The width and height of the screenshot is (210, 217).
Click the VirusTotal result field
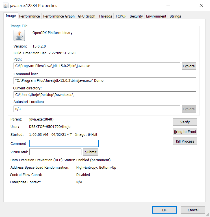(55, 152)
